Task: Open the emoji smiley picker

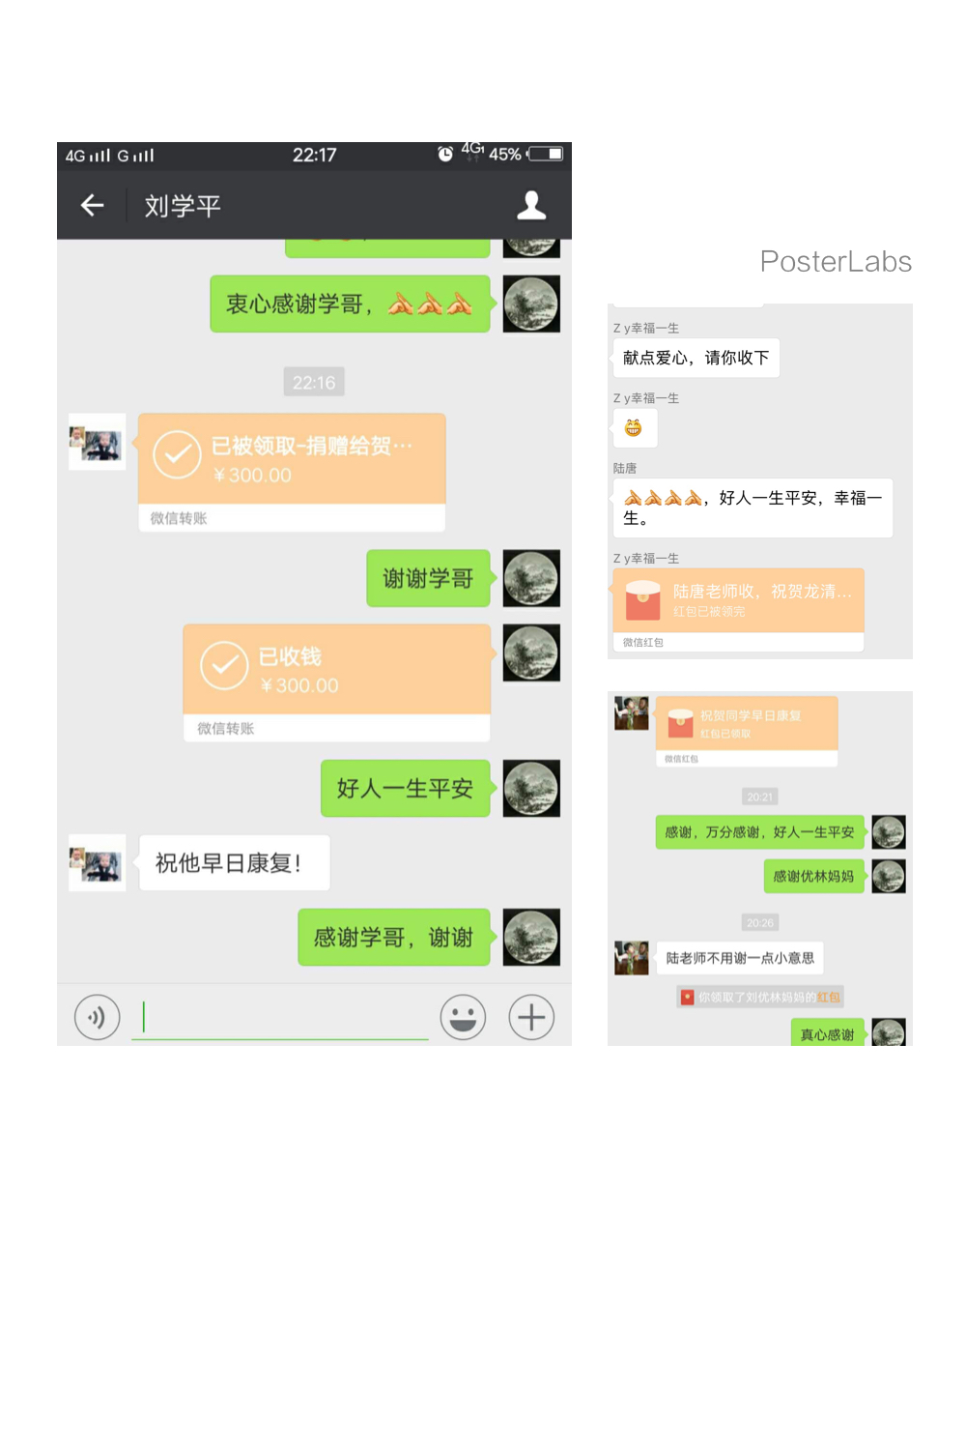Action: [463, 1017]
